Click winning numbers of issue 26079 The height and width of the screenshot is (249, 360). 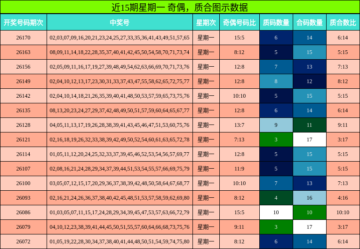(x=120, y=227)
